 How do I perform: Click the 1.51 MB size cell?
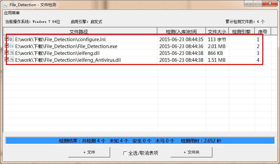pyautogui.click(x=217, y=60)
